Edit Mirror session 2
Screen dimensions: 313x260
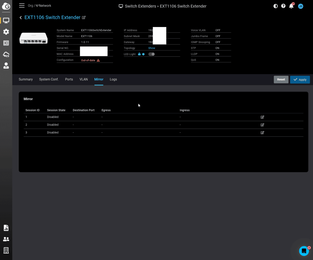point(262,125)
